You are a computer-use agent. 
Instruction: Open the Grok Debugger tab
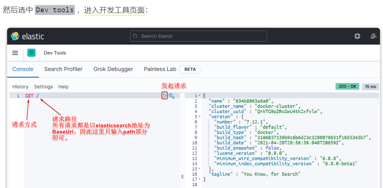click(x=113, y=69)
